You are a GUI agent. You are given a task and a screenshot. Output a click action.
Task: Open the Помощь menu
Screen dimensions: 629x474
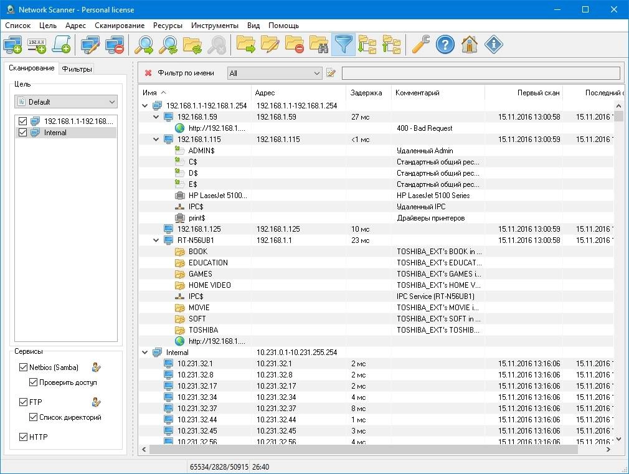point(283,26)
